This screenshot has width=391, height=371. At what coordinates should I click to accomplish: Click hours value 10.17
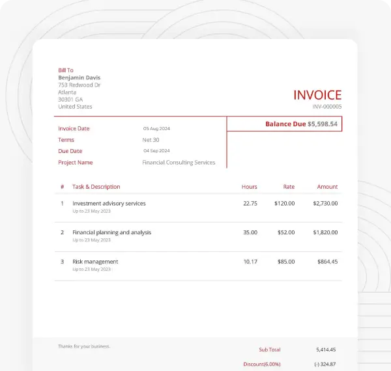[250, 262]
